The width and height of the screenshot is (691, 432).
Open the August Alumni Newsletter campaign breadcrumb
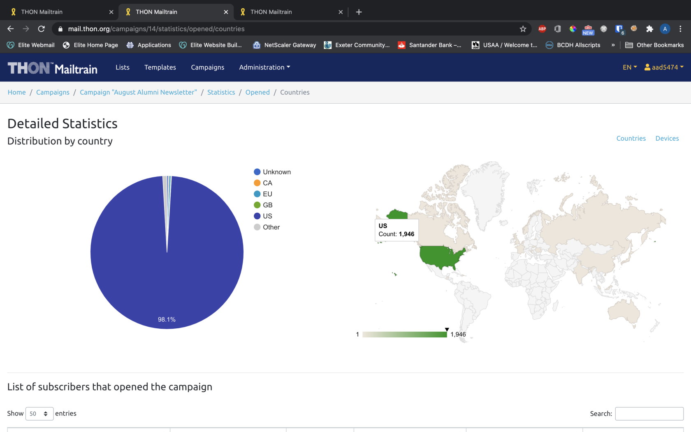tap(138, 92)
